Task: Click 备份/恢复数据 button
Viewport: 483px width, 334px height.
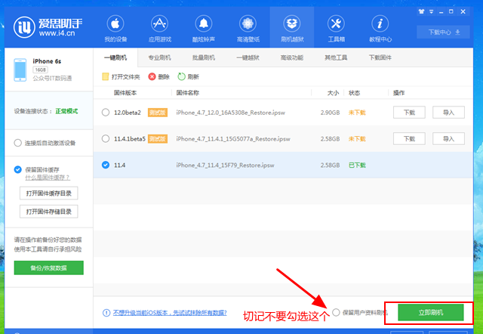Action: pos(48,268)
